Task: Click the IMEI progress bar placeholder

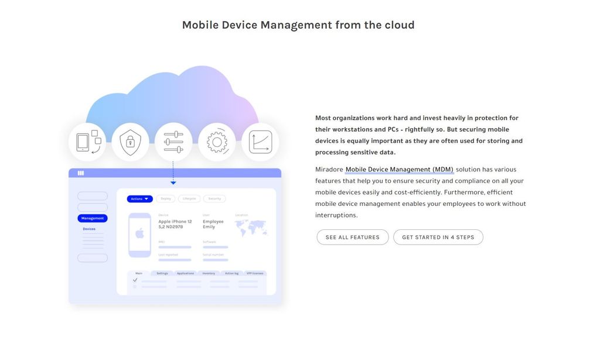Action: coord(174,247)
